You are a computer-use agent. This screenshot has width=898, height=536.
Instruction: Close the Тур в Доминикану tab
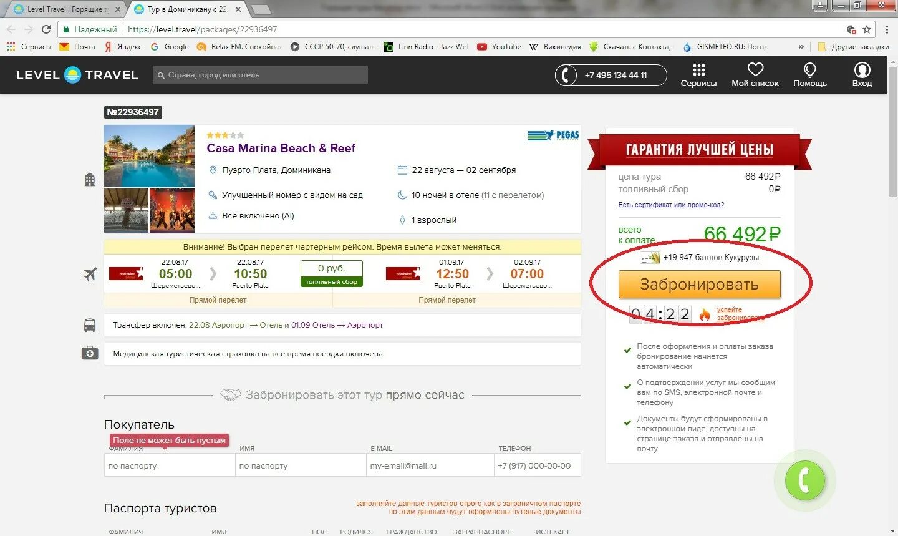pyautogui.click(x=238, y=9)
